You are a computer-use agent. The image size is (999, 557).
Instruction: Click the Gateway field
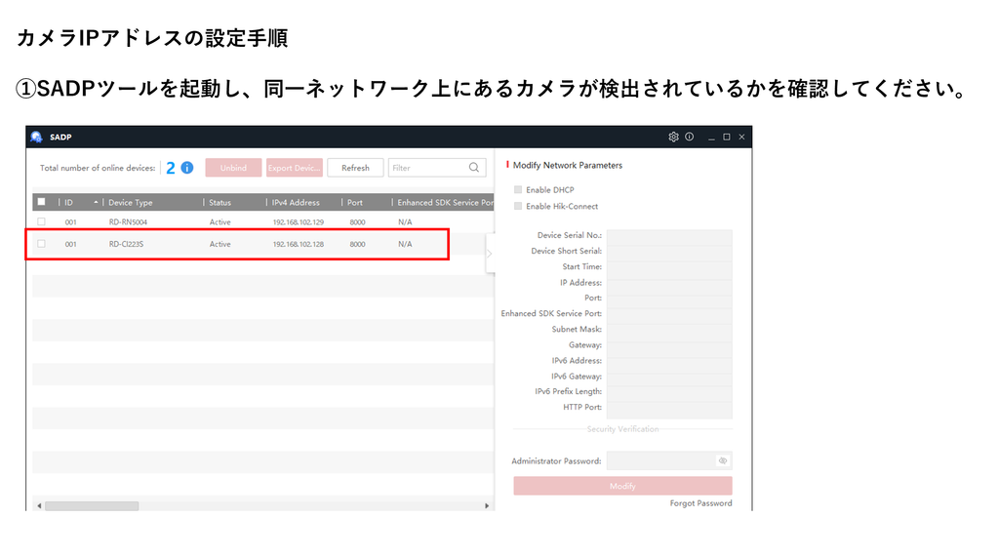point(669,344)
